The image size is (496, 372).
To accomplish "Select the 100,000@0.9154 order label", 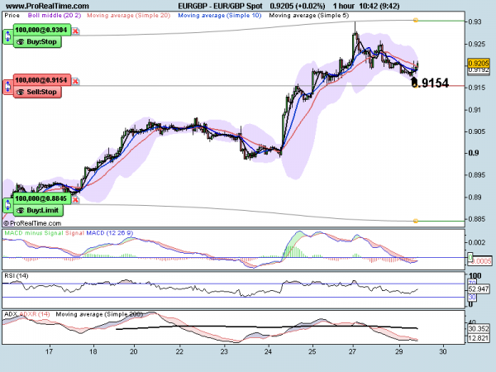I will [41, 80].
